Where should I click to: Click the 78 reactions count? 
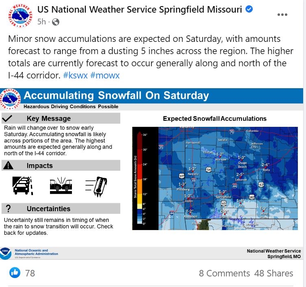pos(30,273)
